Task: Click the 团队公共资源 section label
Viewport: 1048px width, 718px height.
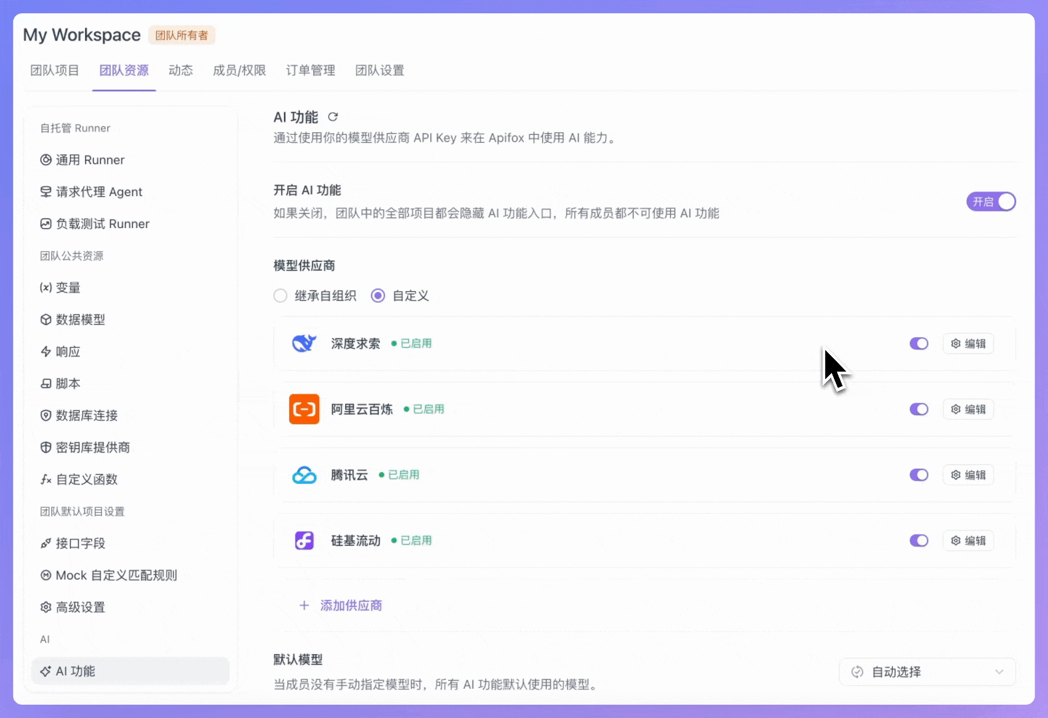Action: tap(72, 255)
